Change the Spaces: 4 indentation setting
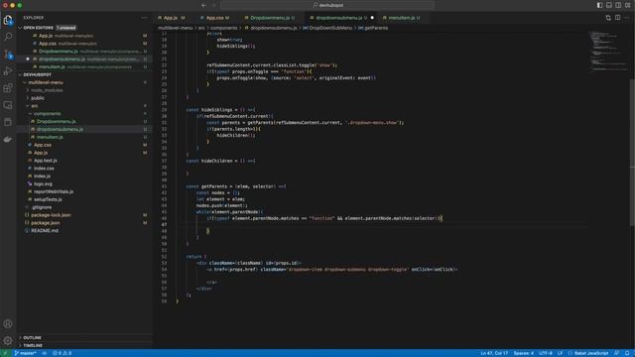Screen dimensions: 635x357 click(523, 353)
